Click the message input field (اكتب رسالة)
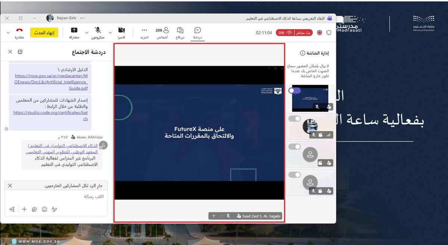Screen dimensions: 448x245 click(x=56, y=196)
